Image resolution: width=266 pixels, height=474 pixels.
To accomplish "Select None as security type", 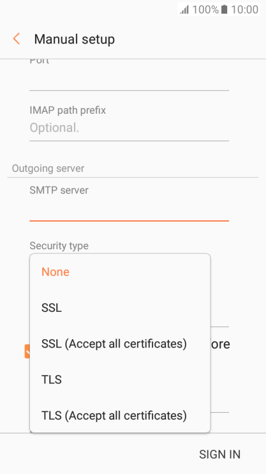I will [120, 271].
